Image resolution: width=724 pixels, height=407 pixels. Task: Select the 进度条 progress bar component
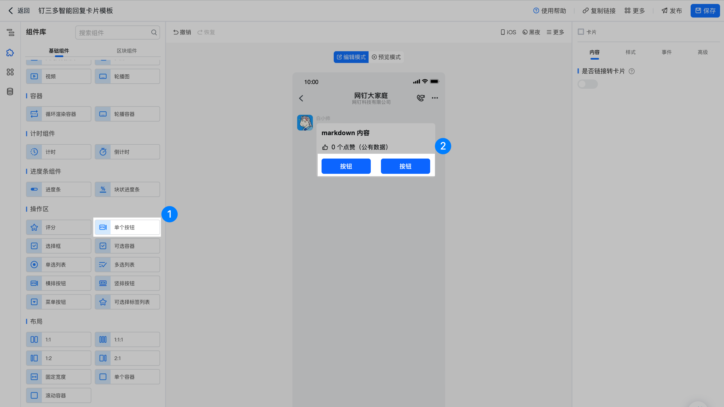pos(59,189)
